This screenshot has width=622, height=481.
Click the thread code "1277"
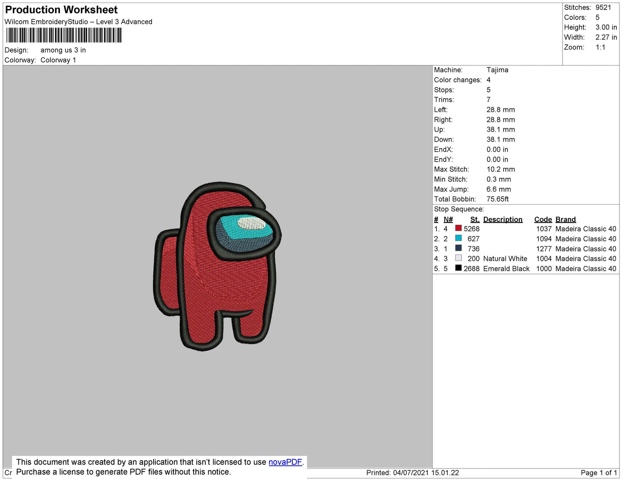coord(544,249)
